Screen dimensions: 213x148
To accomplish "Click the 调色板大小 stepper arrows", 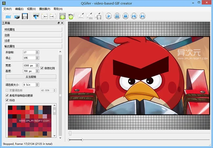I will click(x=37, y=85).
